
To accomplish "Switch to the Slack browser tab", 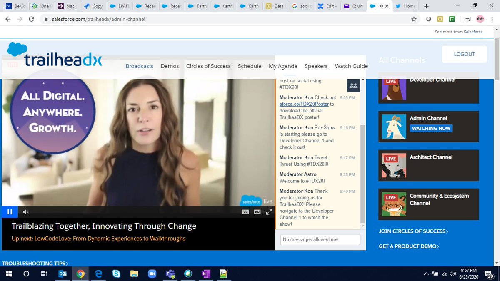I will pyautogui.click(x=67, y=6).
